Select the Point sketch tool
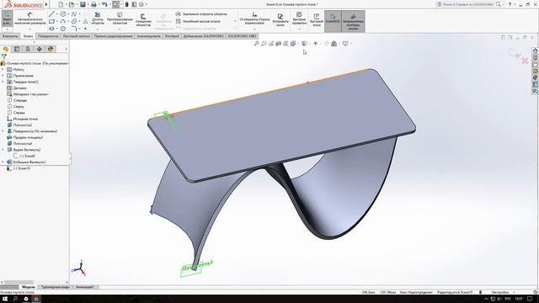Image resolution: width=539 pixels, height=303 pixels. pos(85,29)
